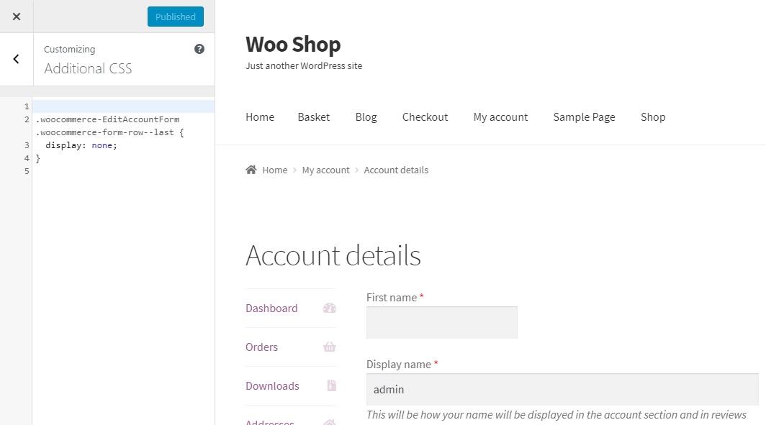Click the Account details page heading

(333, 255)
